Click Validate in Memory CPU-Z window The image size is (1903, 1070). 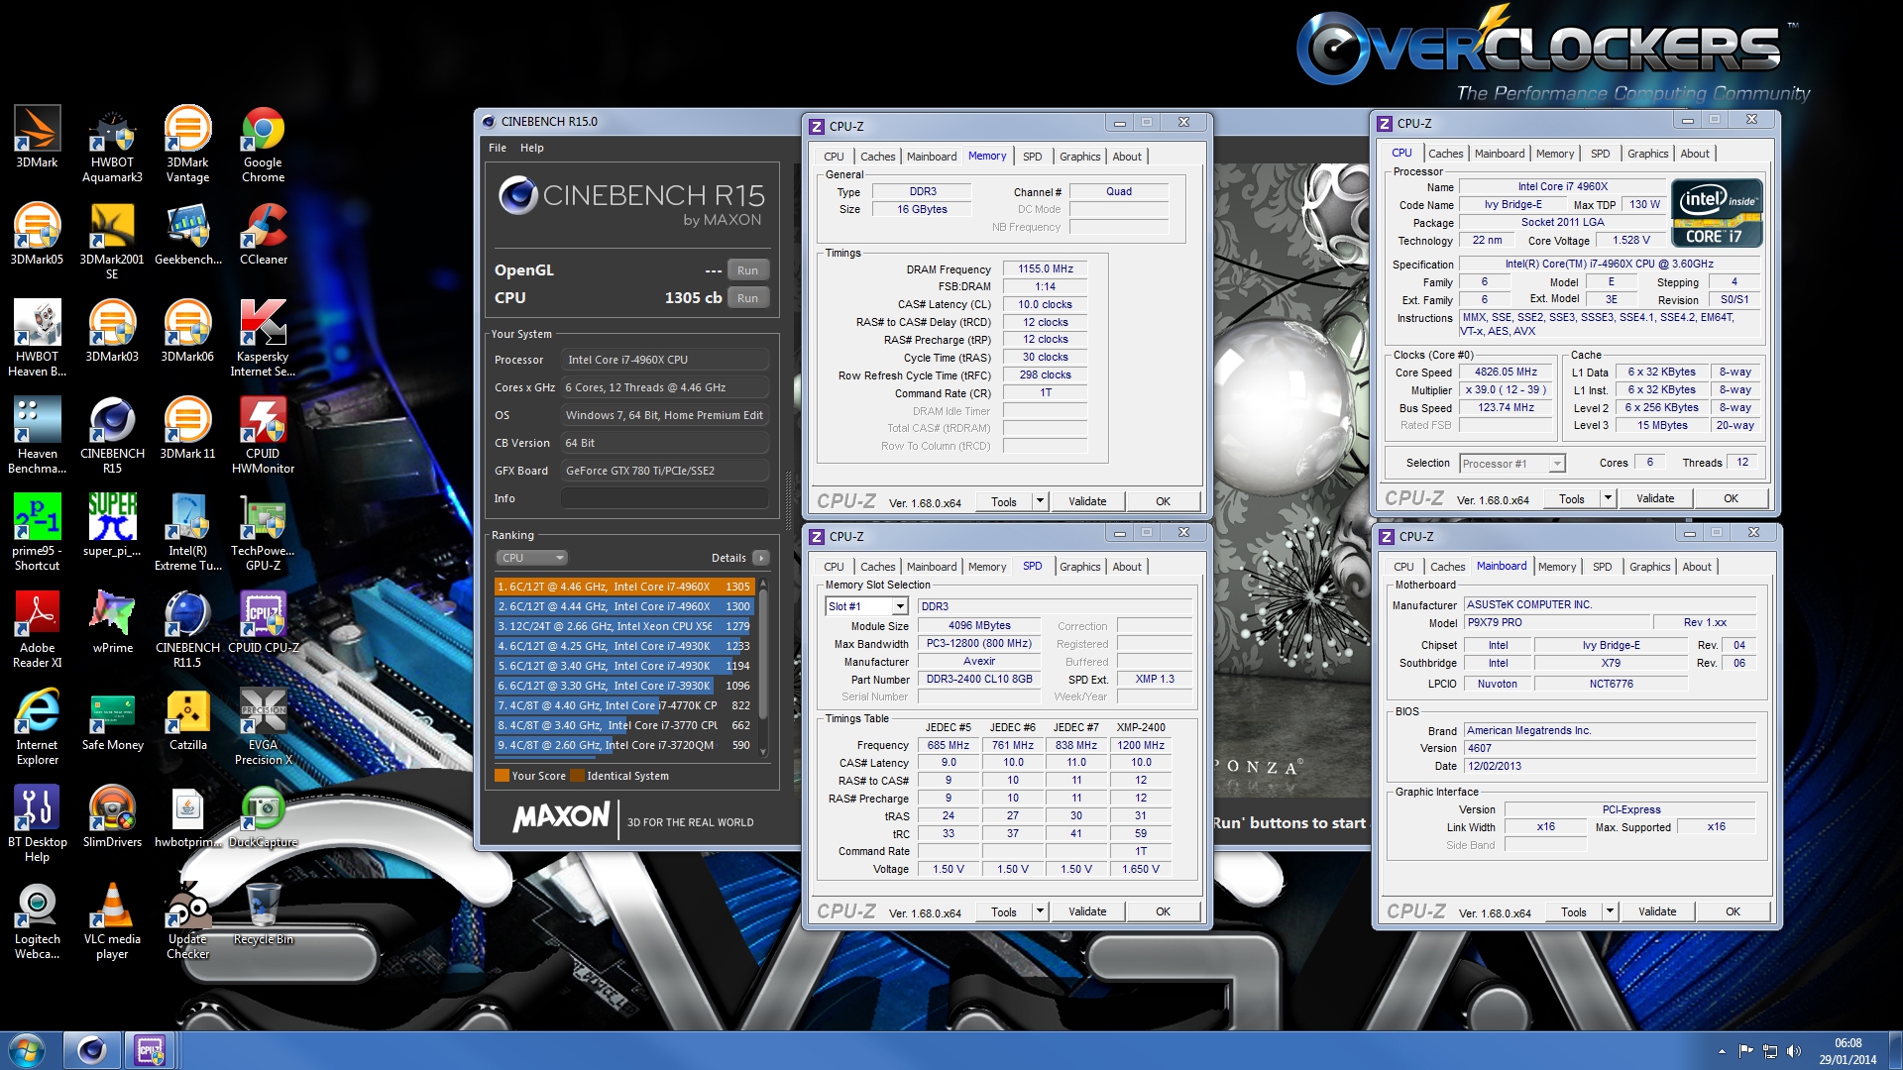1087,501
